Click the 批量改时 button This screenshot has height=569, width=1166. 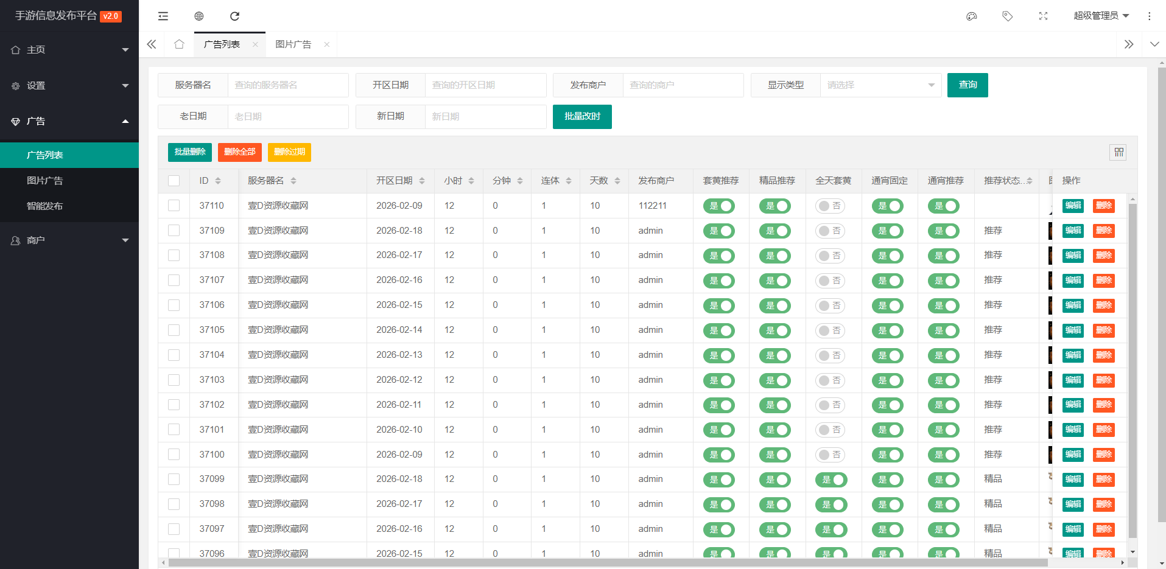coord(582,117)
